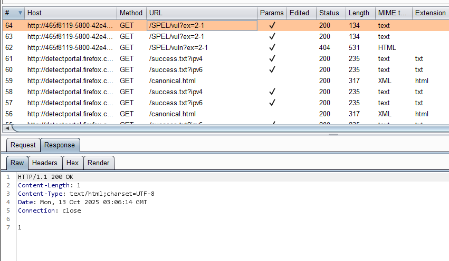Click the Params checkmark in row 58

click(x=272, y=92)
